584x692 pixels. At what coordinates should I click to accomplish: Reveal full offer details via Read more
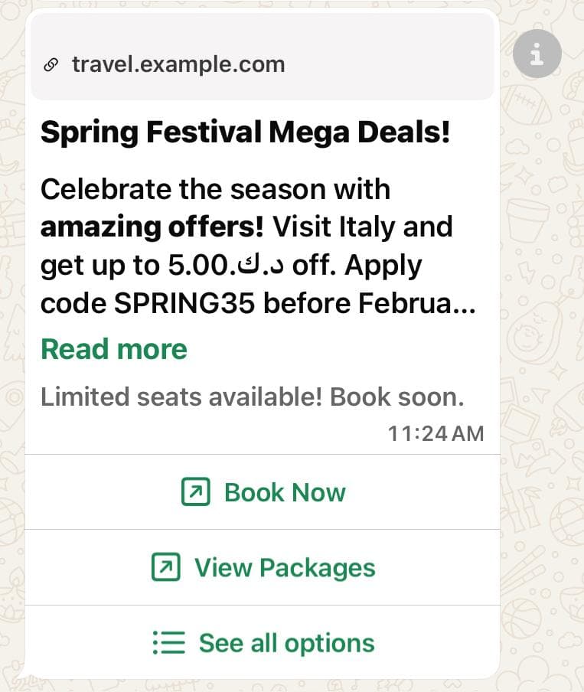pos(113,349)
